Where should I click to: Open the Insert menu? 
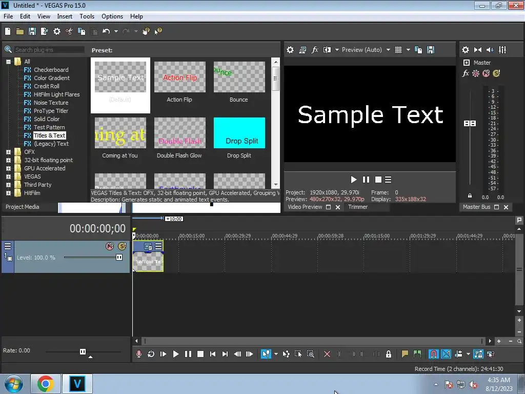click(x=65, y=16)
